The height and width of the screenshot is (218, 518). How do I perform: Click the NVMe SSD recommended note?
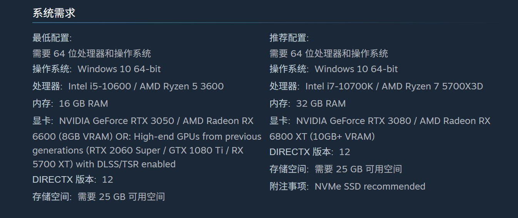[370, 187]
